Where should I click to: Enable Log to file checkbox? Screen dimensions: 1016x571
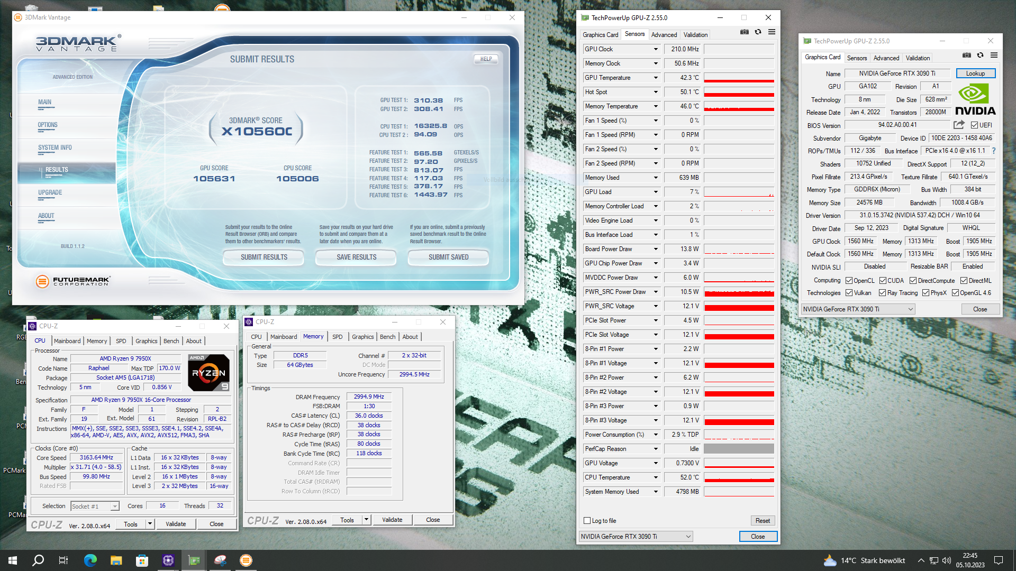[587, 521]
